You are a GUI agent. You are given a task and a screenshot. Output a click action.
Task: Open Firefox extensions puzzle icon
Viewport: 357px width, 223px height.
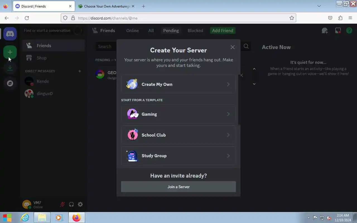(x=340, y=18)
